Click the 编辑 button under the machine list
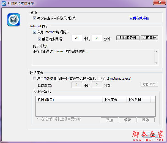Viewport: 167px width, 143px height. coord(128,120)
